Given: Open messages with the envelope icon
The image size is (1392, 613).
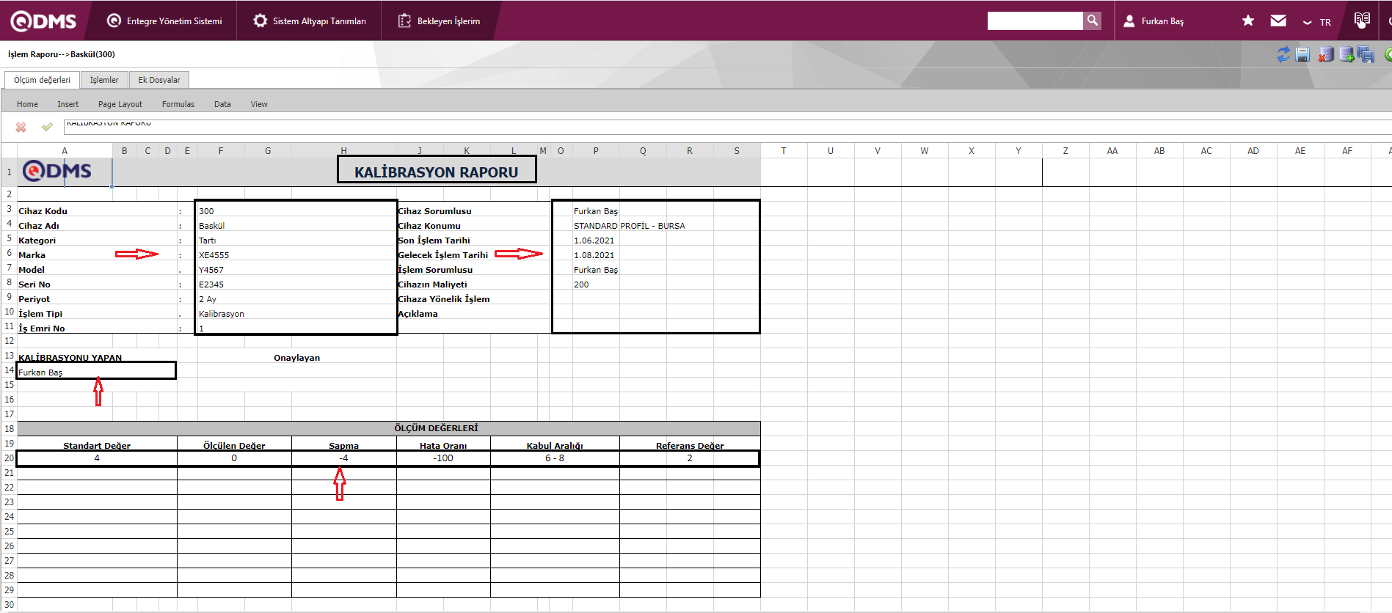Looking at the screenshot, I should [x=1278, y=21].
